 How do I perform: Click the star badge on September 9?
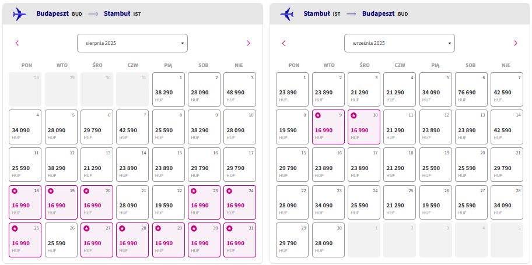[318, 115]
